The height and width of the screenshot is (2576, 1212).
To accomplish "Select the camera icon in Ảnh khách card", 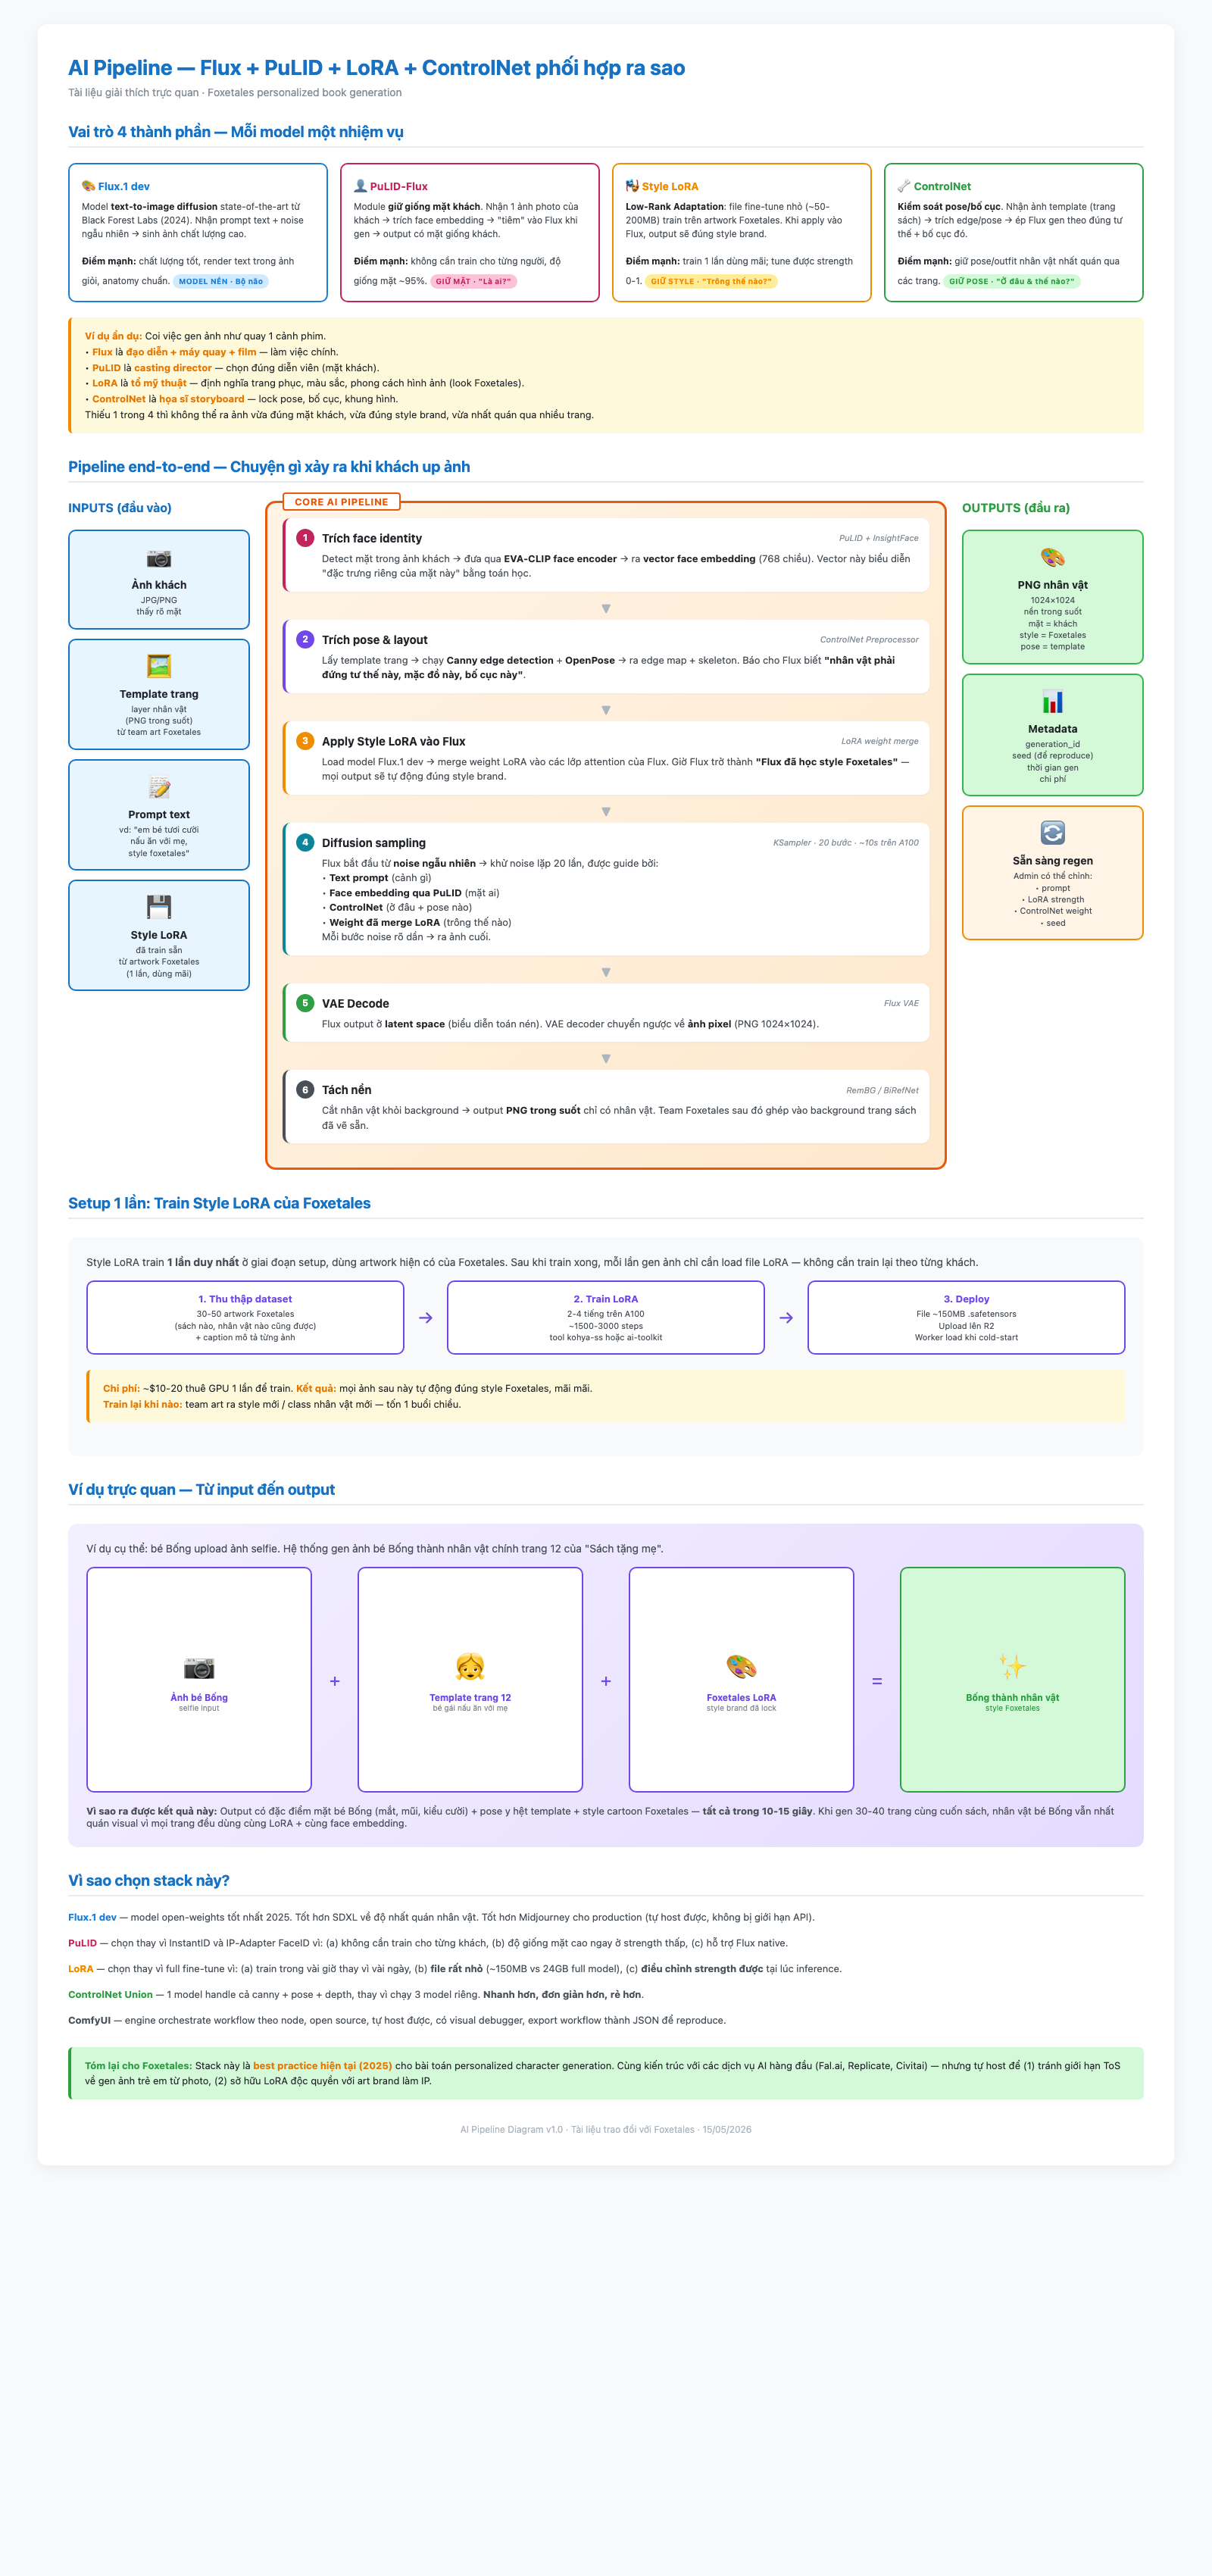I will coord(159,558).
